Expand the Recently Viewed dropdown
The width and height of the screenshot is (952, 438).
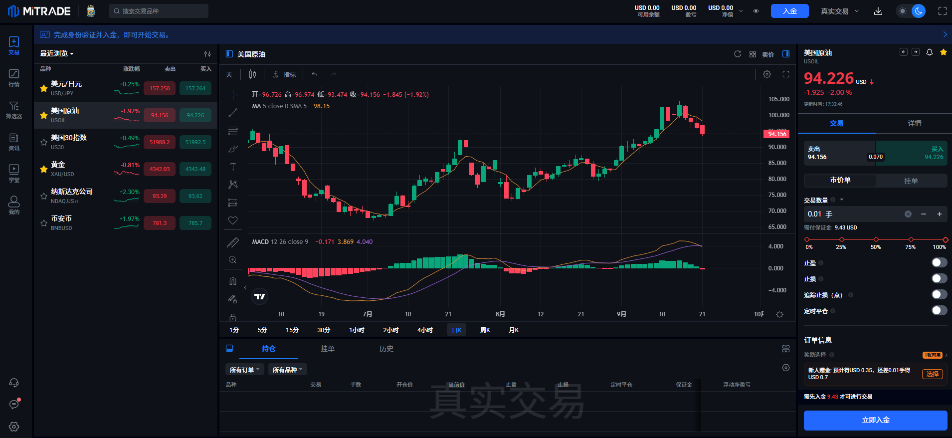57,53
